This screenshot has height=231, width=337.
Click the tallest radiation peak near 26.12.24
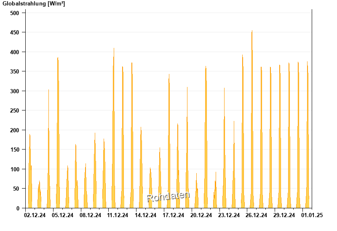[252, 119]
